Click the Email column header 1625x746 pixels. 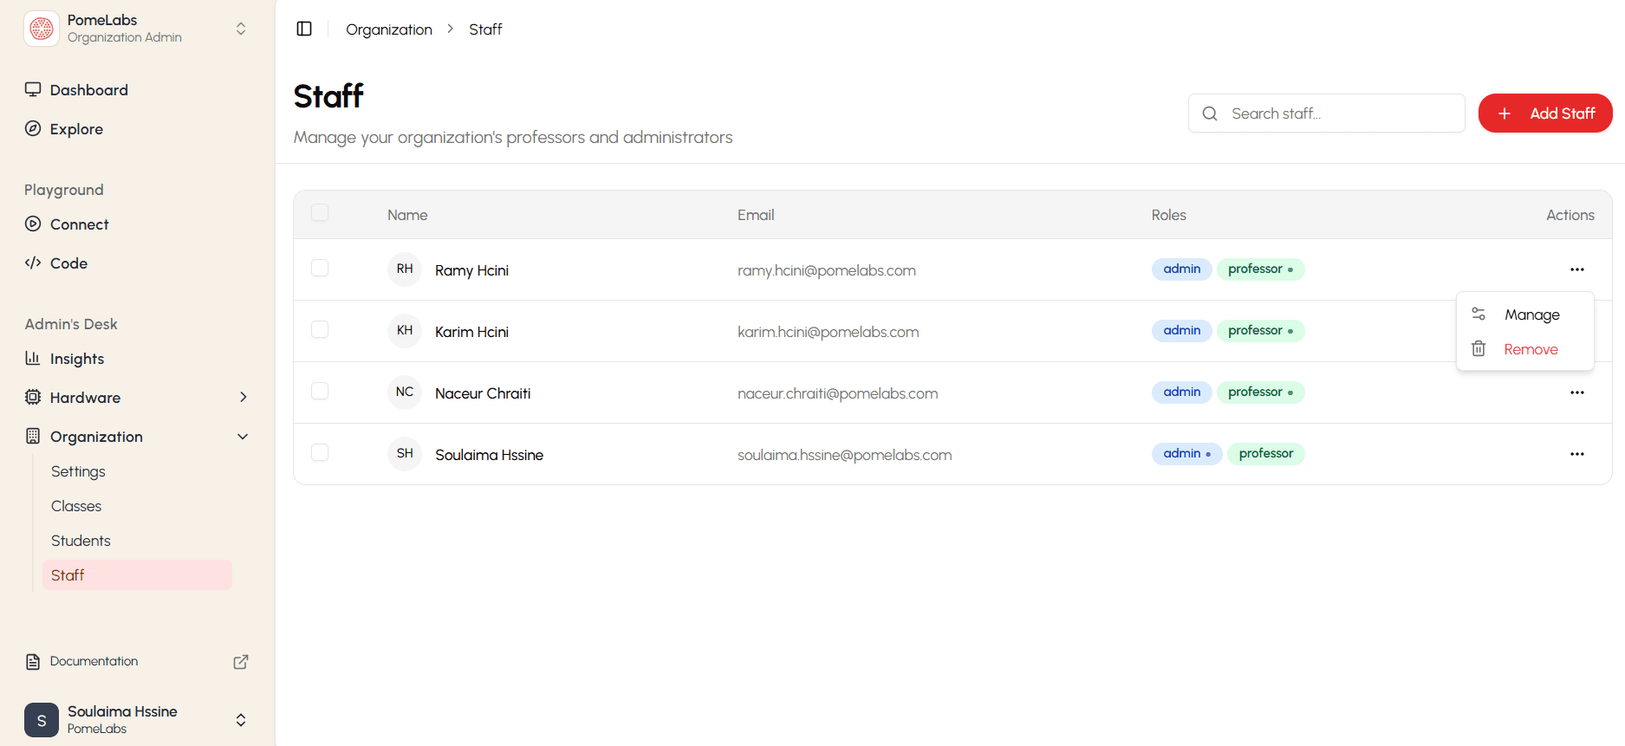pos(756,215)
